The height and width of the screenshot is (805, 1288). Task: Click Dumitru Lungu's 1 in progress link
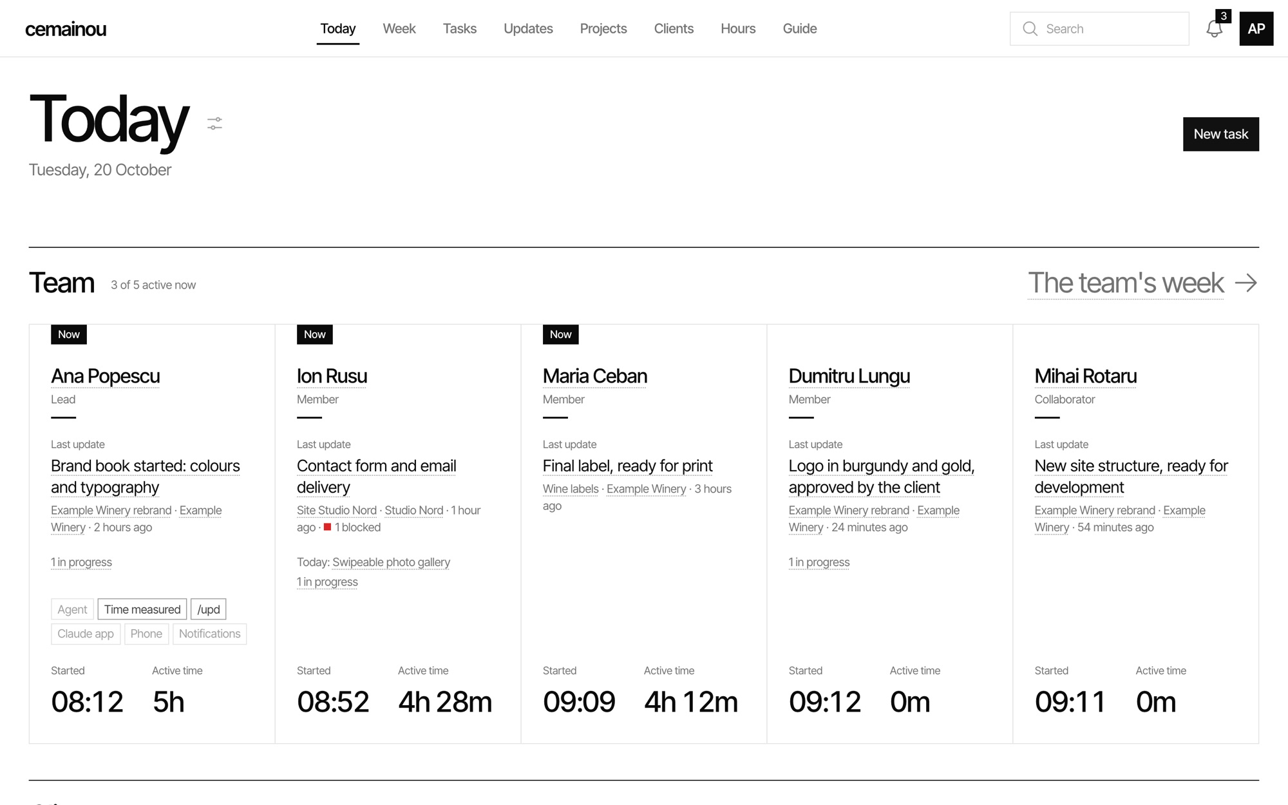(819, 562)
